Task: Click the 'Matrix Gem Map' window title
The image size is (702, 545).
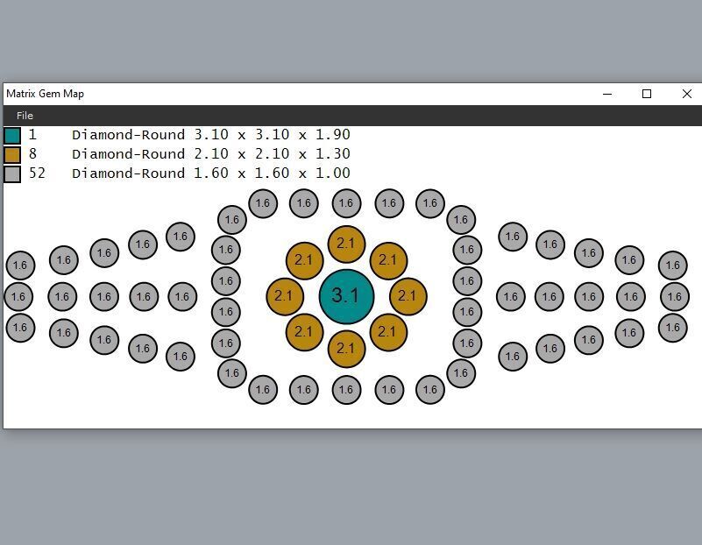Action: (x=46, y=94)
